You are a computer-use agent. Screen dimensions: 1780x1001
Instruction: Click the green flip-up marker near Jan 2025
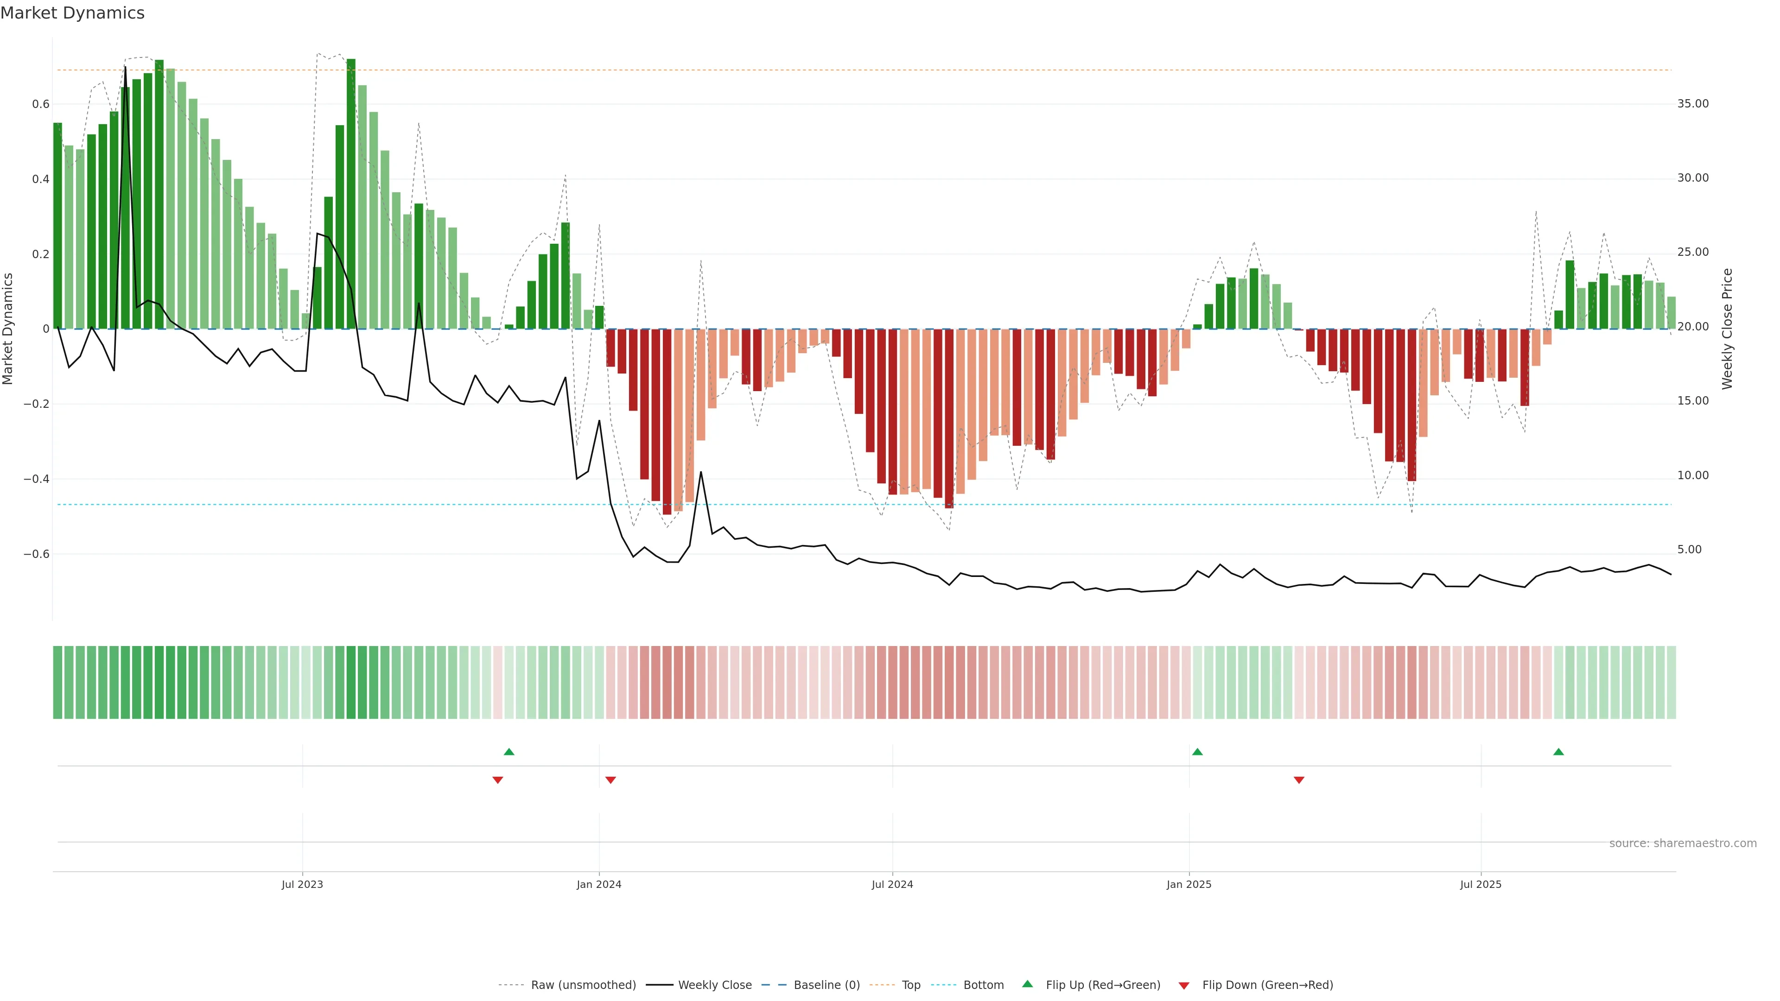pos(1197,752)
